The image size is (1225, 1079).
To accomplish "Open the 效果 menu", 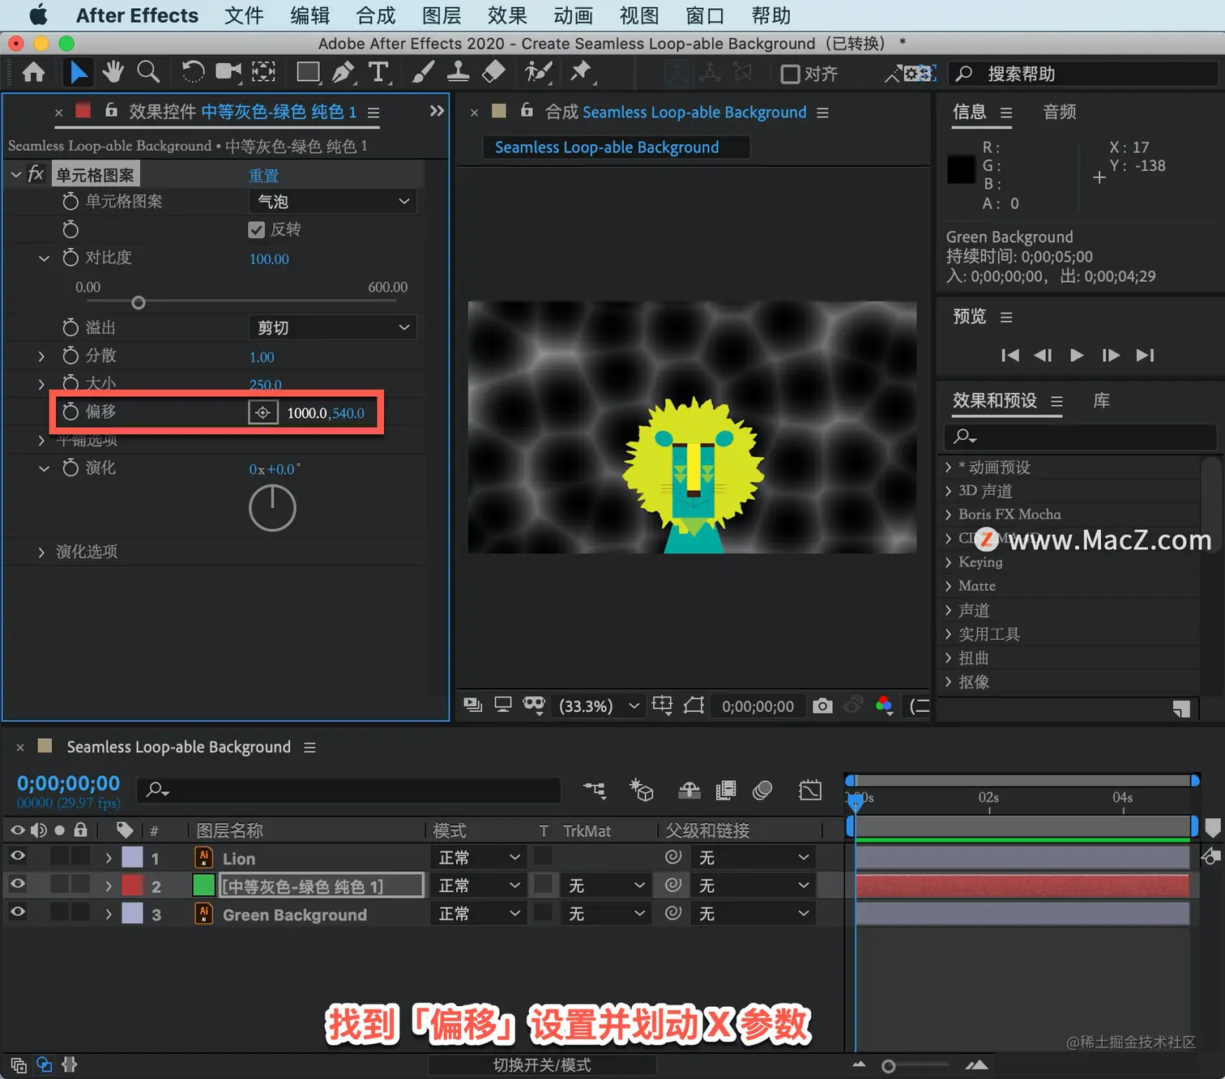I will point(507,15).
